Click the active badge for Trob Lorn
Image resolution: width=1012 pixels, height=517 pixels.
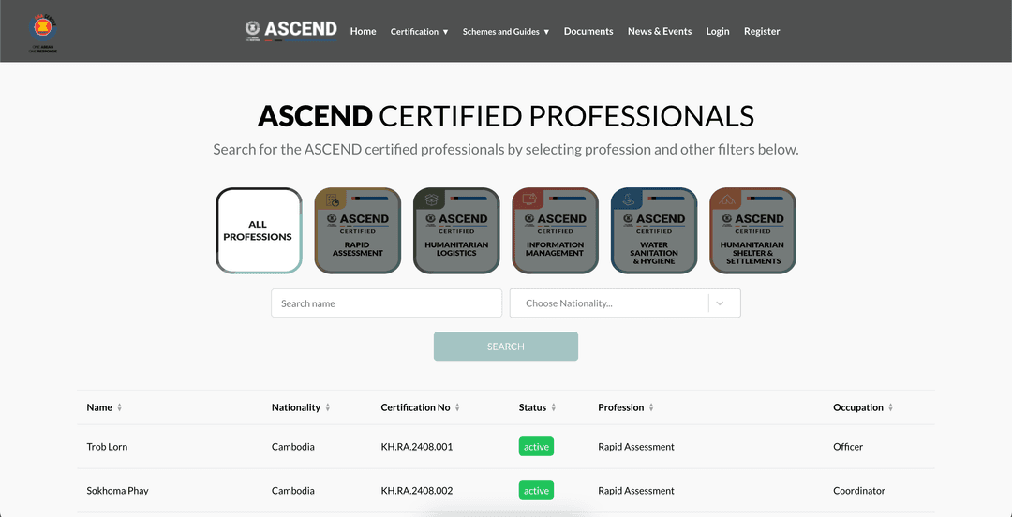point(536,447)
